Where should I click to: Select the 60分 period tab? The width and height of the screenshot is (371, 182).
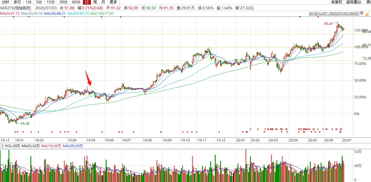point(76,2)
